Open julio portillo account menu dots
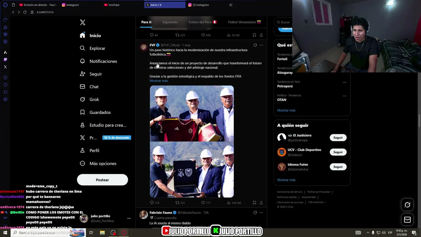The height and width of the screenshot is (237, 421). [x=129, y=218]
